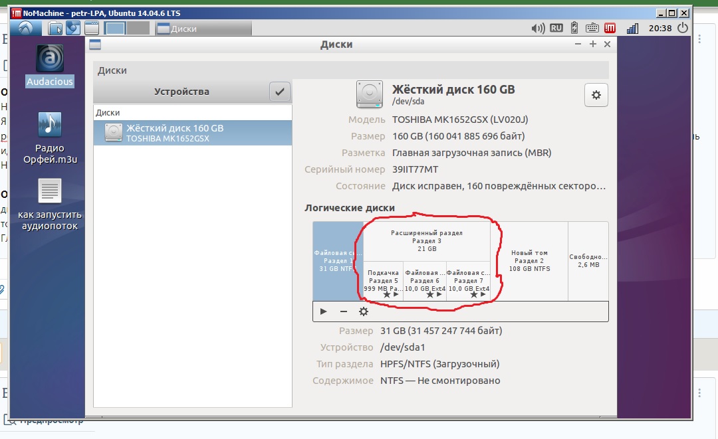Click the Логические диски heading
This screenshot has width=718, height=439.
(x=350, y=208)
